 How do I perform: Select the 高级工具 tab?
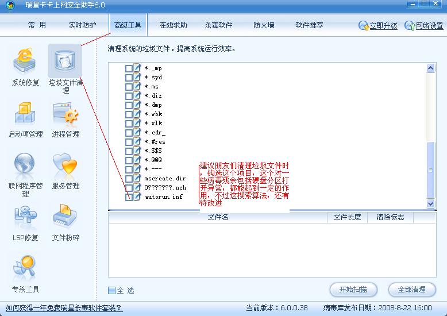point(128,25)
